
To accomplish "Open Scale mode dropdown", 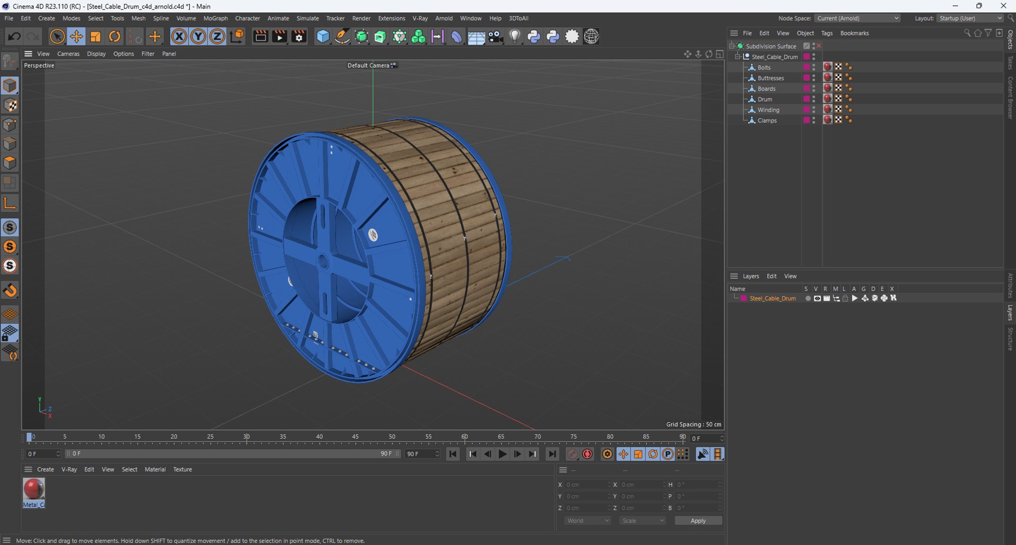I will pos(642,521).
